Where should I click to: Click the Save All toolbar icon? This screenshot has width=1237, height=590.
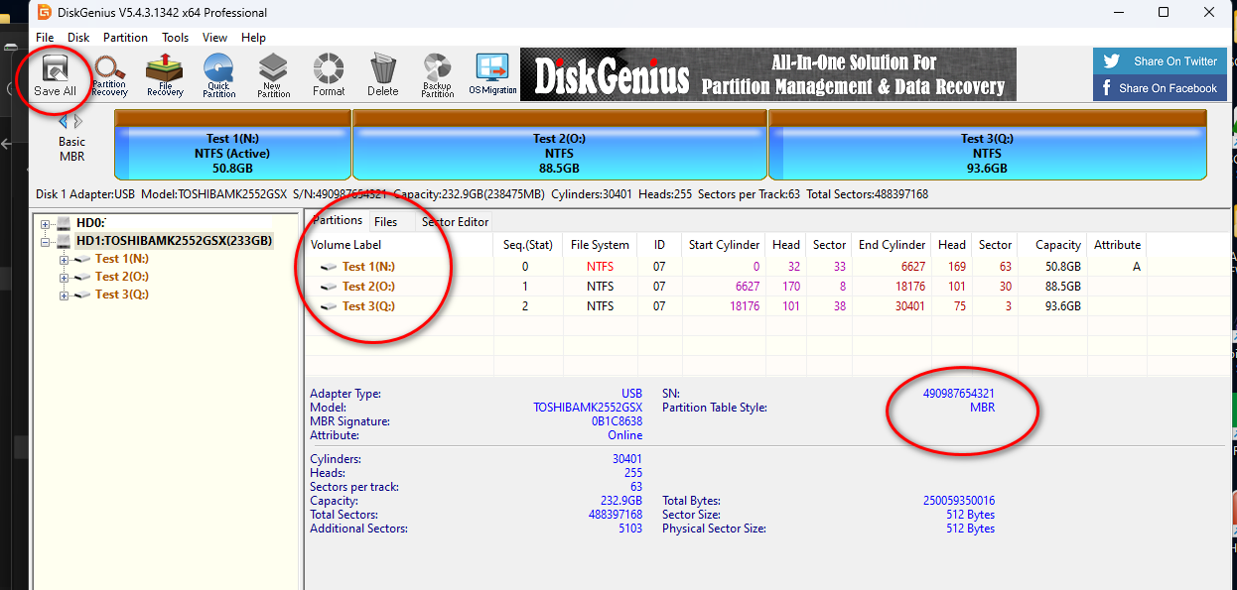(x=56, y=75)
